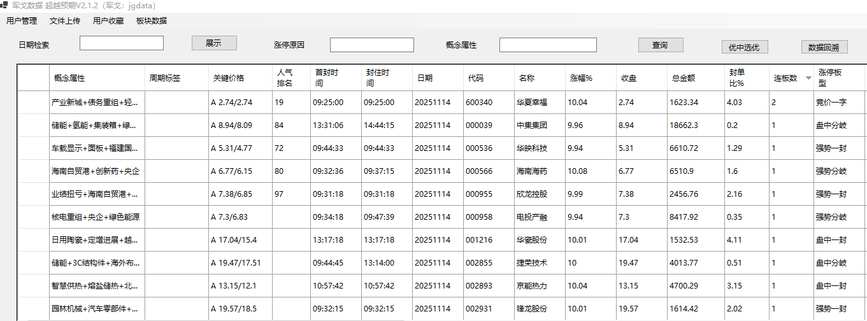The height and width of the screenshot is (321, 867).
Task: Click code cell 002855
Action: [x=489, y=263]
